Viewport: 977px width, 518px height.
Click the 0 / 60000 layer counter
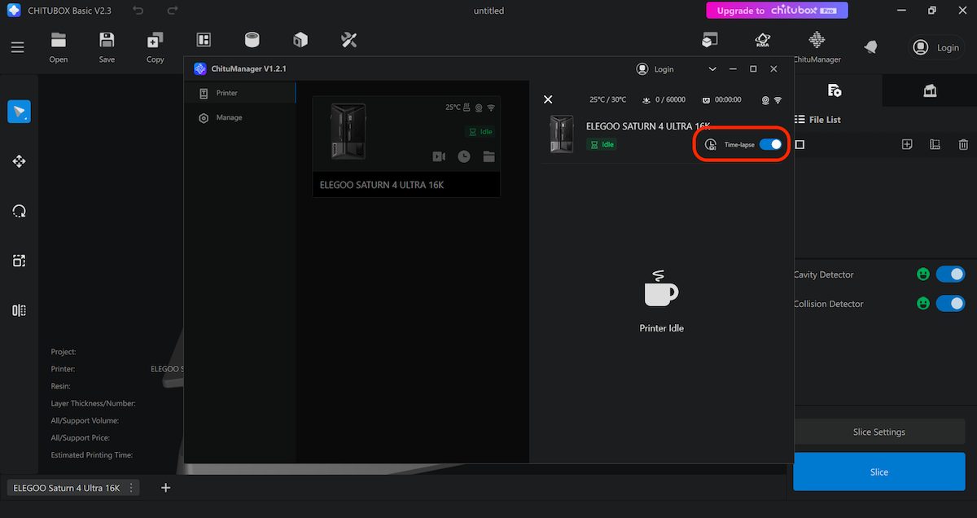pos(664,99)
